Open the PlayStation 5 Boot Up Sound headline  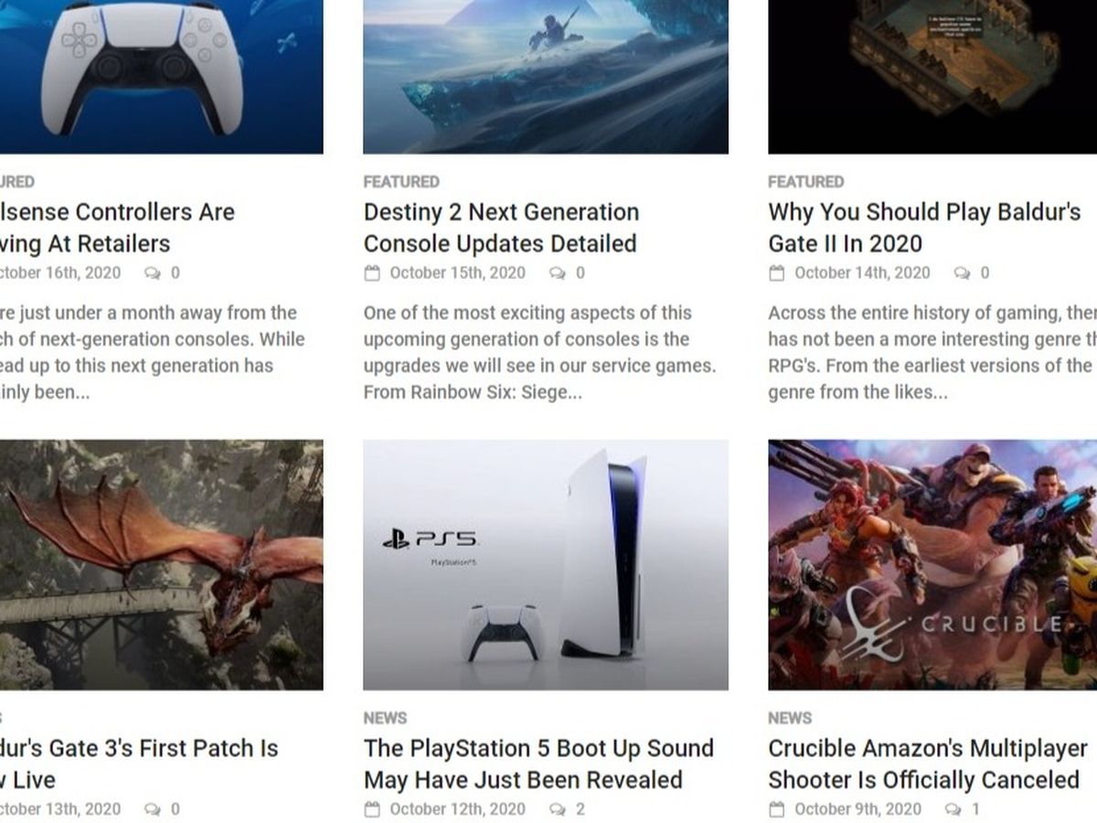pyautogui.click(x=538, y=764)
